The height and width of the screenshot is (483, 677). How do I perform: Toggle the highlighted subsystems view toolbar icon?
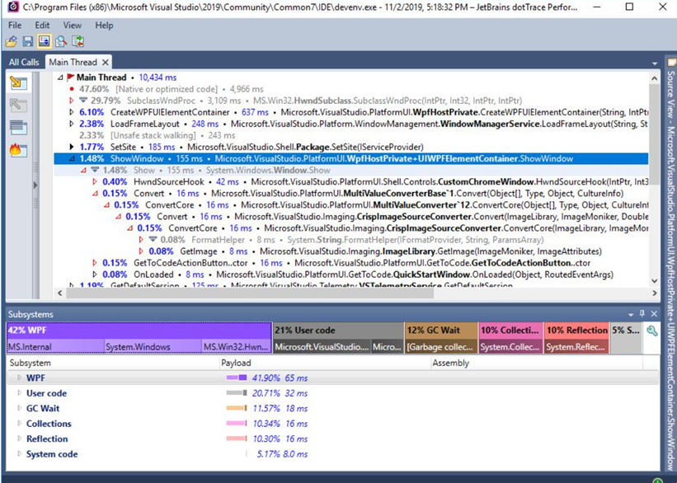44,41
